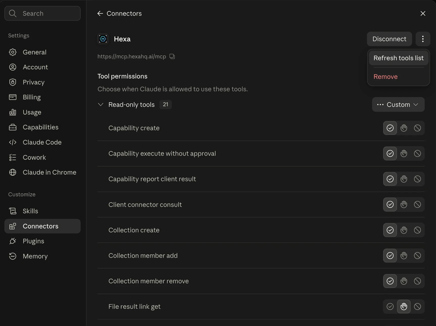Block Capability execute without approval tool

point(418,153)
